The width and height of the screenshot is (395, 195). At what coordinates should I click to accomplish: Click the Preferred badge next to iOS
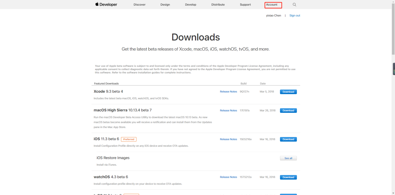(128, 139)
